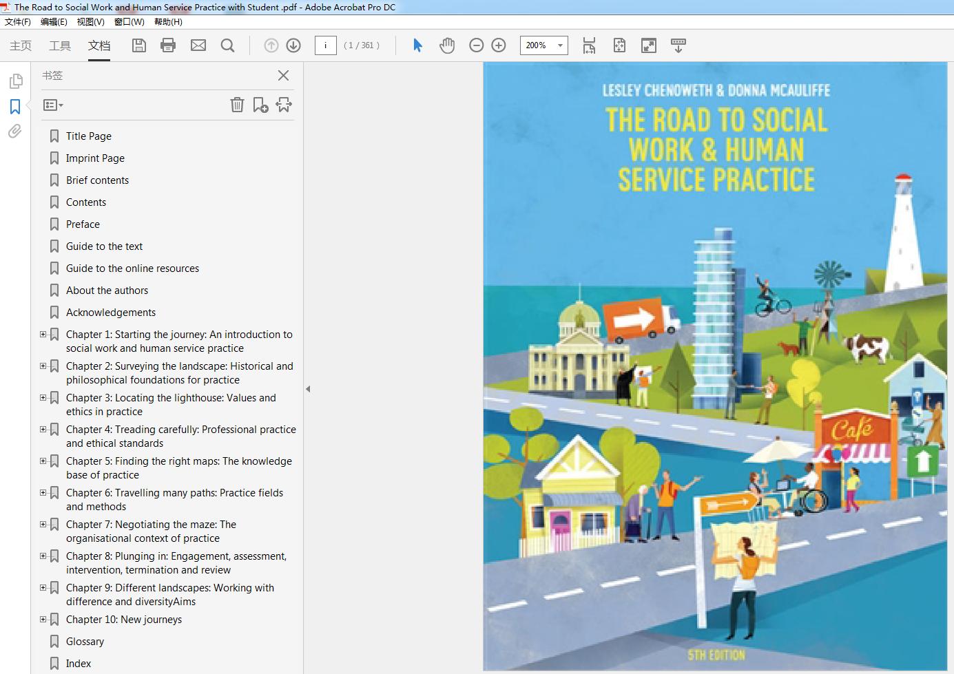Screen dimensions: 954x674
Task: Click the add new bookmark icon
Action: tap(260, 105)
